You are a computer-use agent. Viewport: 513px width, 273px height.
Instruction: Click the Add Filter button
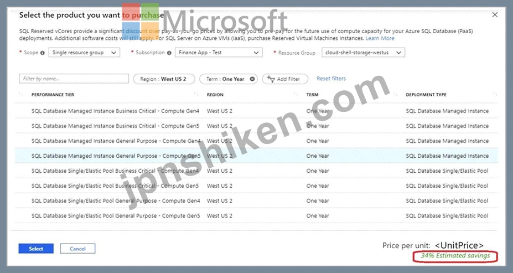pos(285,79)
